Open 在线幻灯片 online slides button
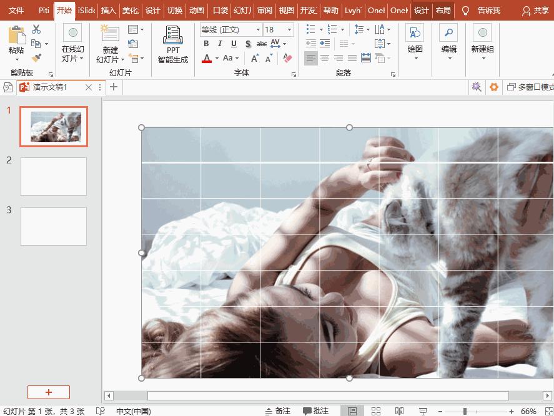 (x=73, y=43)
